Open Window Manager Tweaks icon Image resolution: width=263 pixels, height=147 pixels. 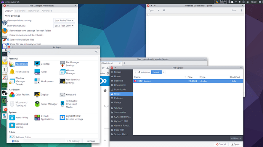pyautogui.click(x=12, y=81)
